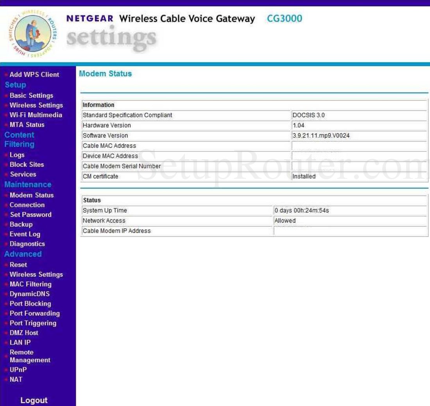Open the Logs under Content Filtering

17,155
